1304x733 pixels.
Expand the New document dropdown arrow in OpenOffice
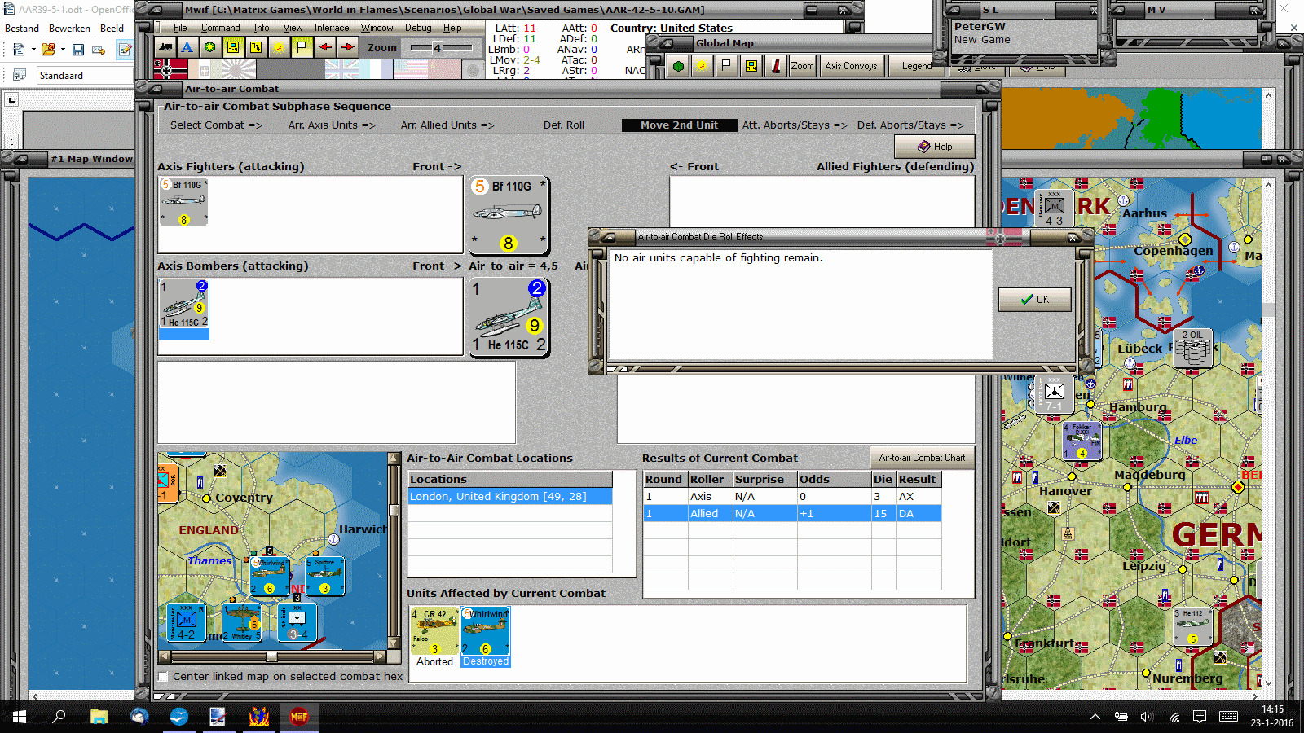click(33, 50)
